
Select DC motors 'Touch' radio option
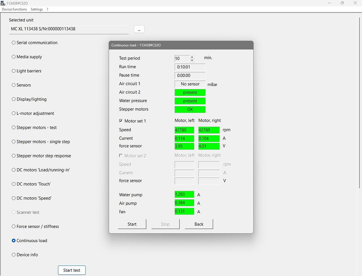point(14,184)
